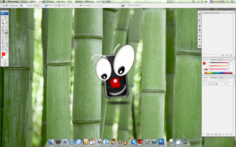Viewport: 236px width, 147px height.
Task: Switch to the Tracés tab
Action: tap(221, 78)
